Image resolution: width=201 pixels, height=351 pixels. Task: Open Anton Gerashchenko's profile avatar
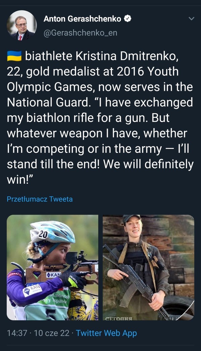click(x=22, y=25)
